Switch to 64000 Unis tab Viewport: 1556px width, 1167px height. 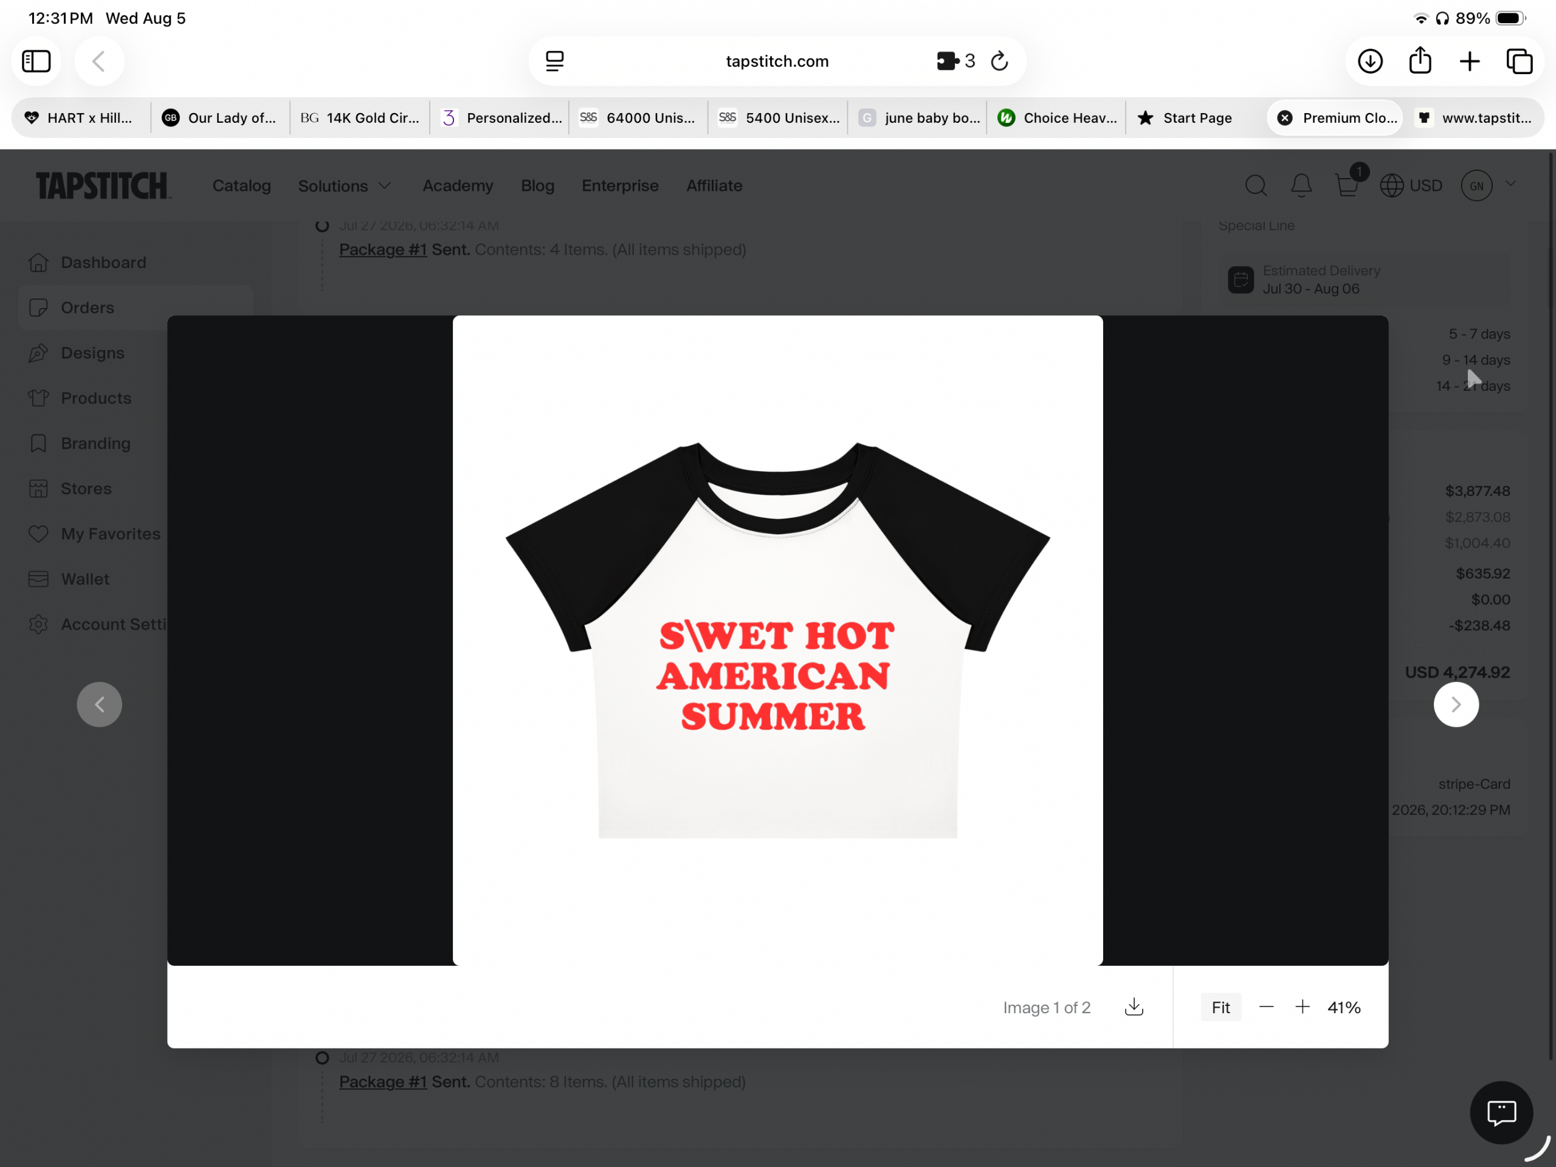coord(638,117)
